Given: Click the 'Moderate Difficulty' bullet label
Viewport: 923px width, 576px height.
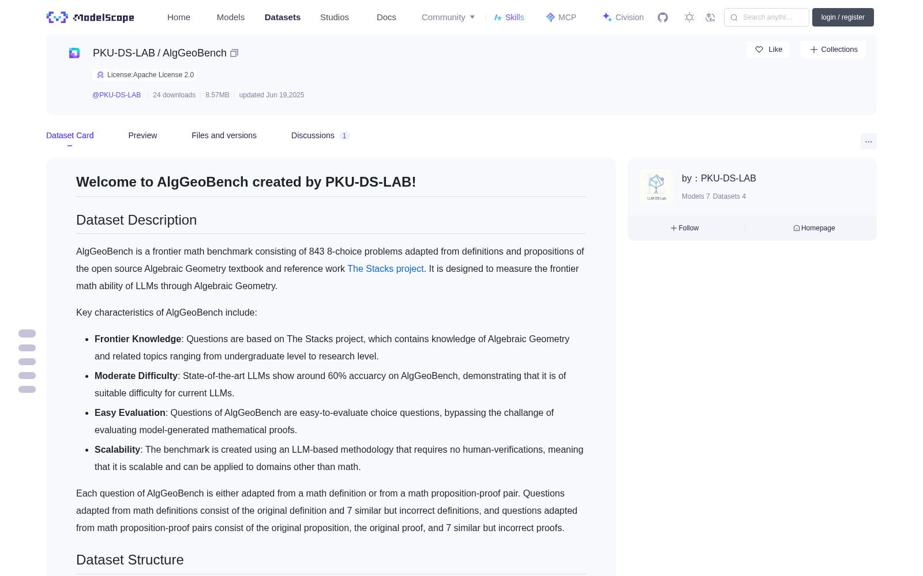Looking at the screenshot, I should pyautogui.click(x=136, y=376).
